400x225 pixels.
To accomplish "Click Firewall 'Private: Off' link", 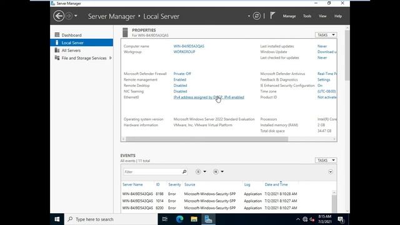I will [x=182, y=74].
